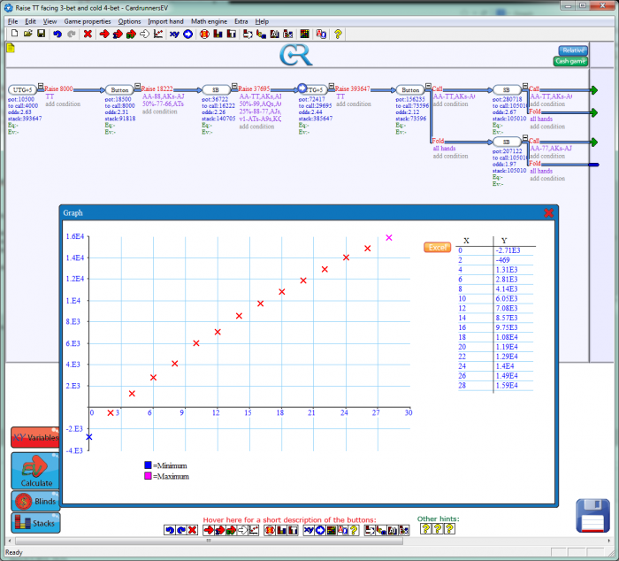The width and height of the screenshot is (619, 561).
Task: Click the orange Excel export button
Action: [437, 247]
